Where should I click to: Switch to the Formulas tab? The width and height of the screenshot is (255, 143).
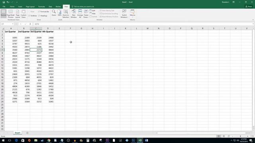[41, 7]
